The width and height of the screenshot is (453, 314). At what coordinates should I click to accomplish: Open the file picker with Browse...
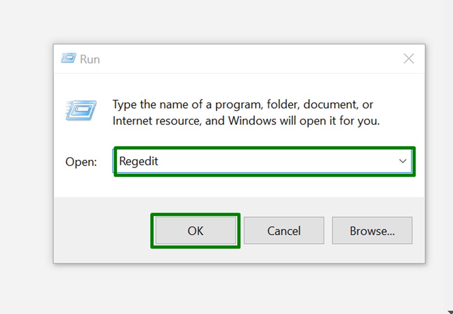click(x=372, y=230)
